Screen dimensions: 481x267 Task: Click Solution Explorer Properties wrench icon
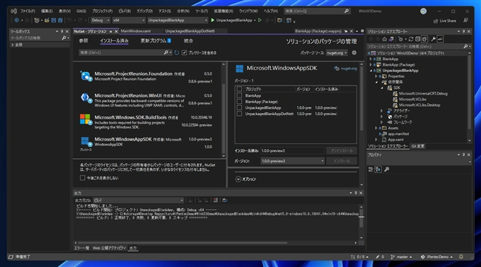point(433,39)
